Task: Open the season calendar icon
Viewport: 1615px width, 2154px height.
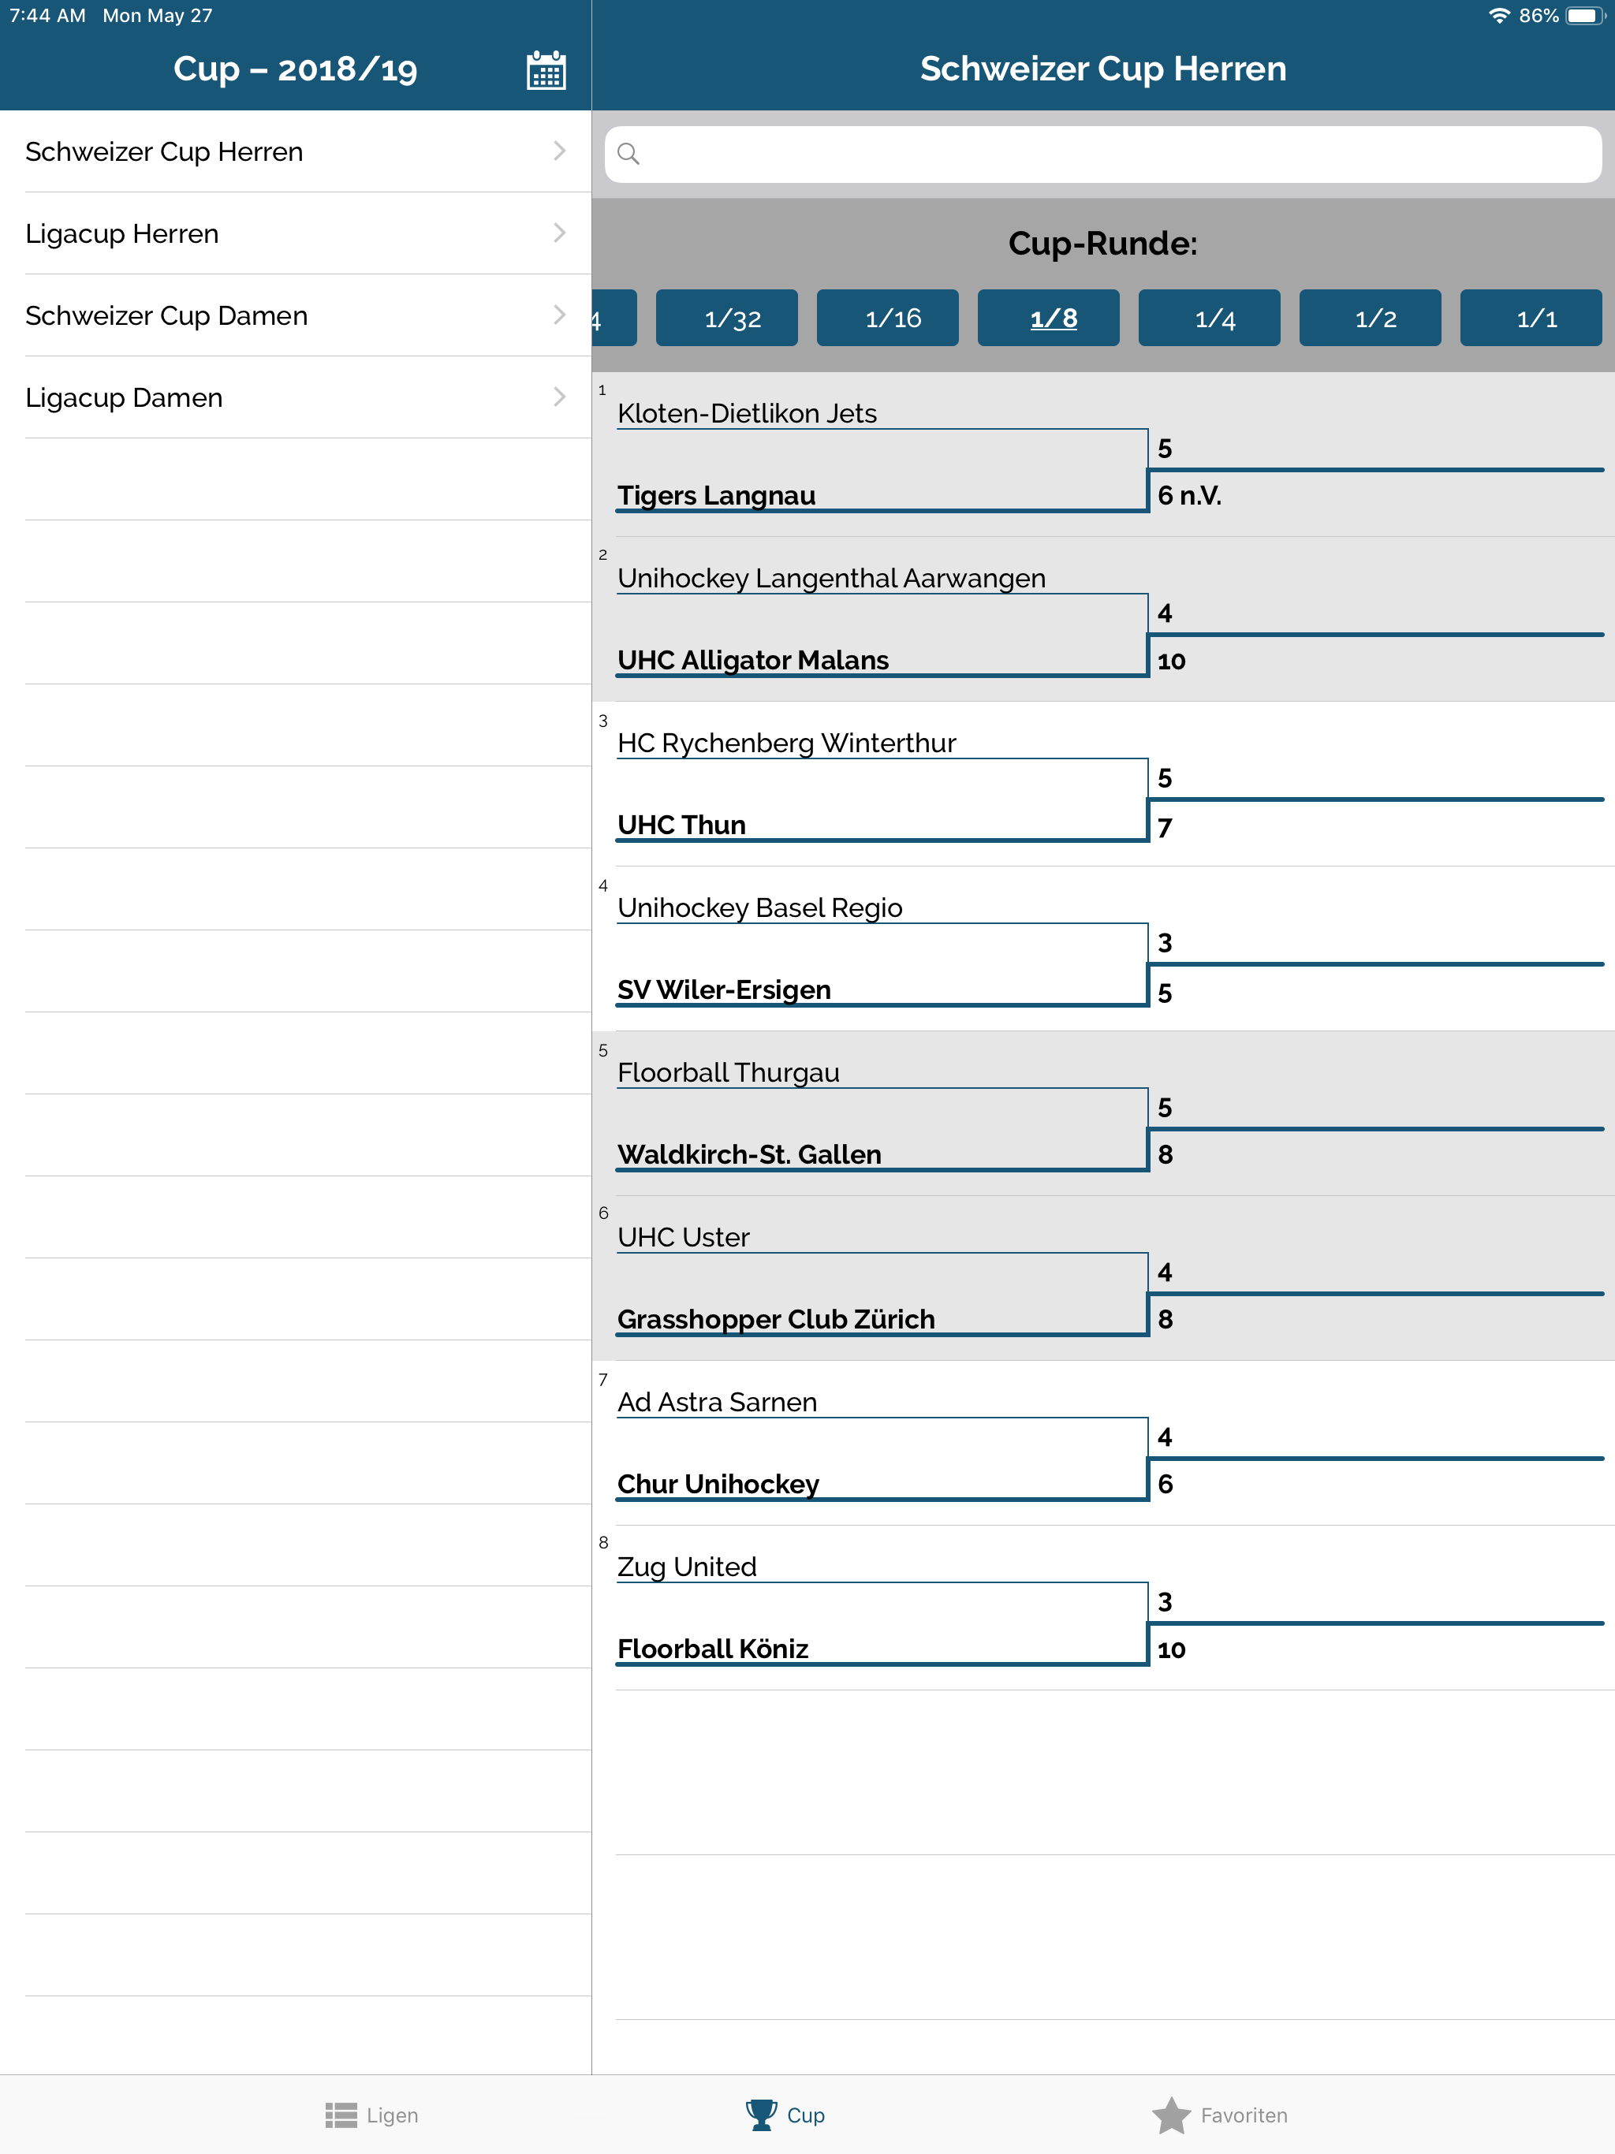Action: point(546,70)
